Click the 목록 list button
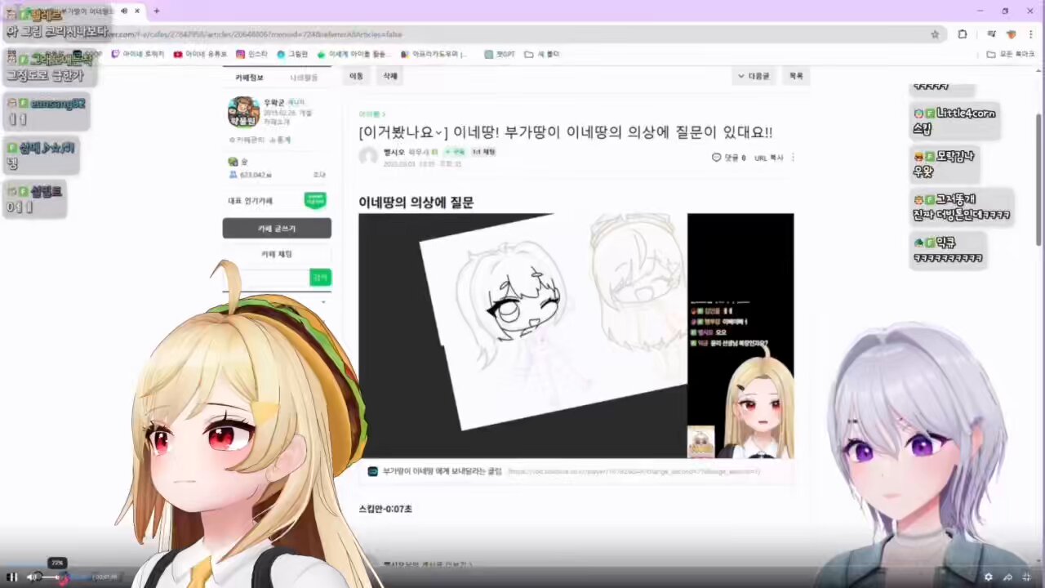 [x=796, y=76]
